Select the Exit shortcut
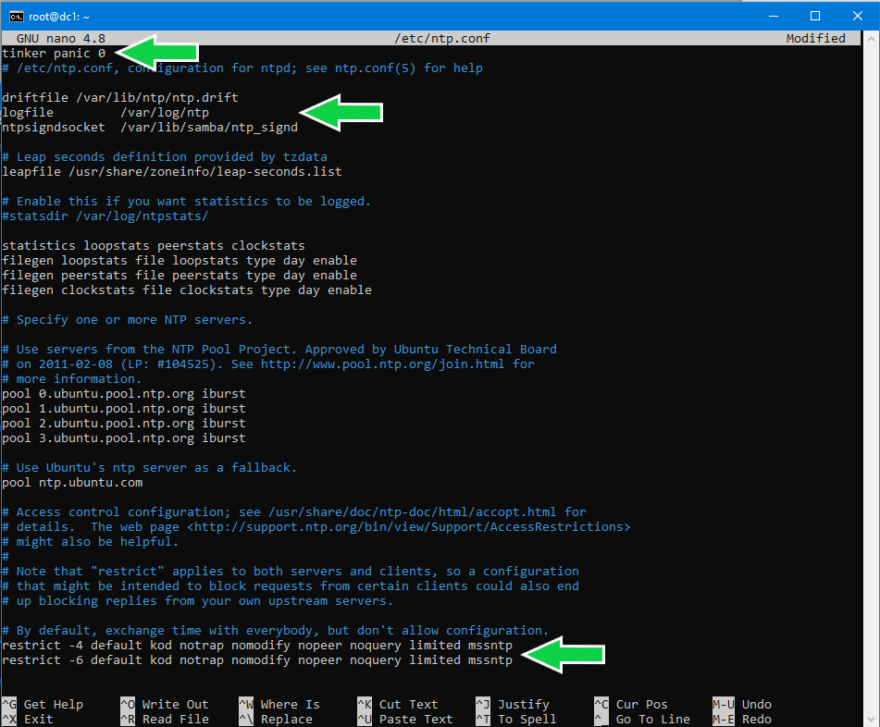 click(28, 720)
